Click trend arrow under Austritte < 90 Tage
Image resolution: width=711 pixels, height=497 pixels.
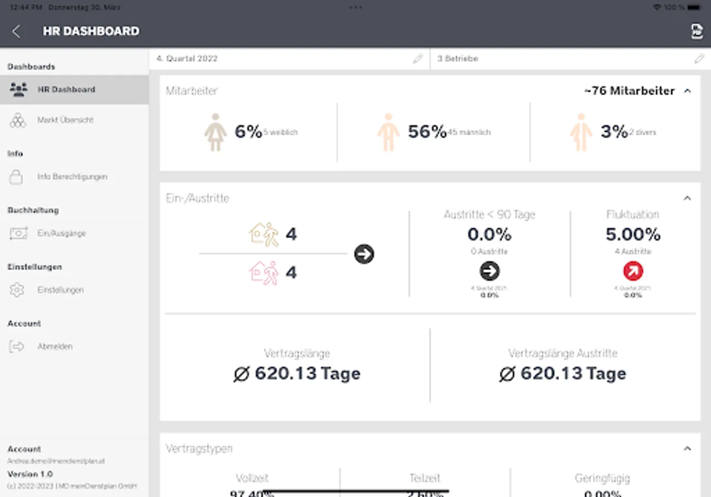point(489,271)
